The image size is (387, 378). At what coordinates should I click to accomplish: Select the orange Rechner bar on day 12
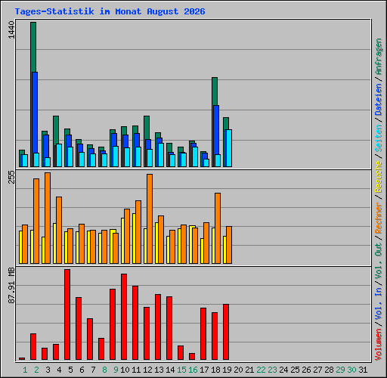click(x=150, y=218)
